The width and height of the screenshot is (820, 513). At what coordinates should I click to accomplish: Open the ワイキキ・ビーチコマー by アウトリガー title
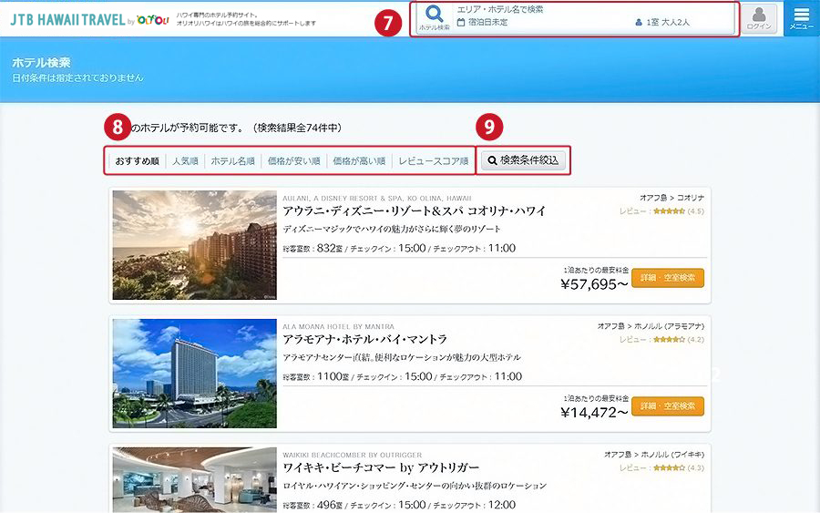click(x=381, y=467)
